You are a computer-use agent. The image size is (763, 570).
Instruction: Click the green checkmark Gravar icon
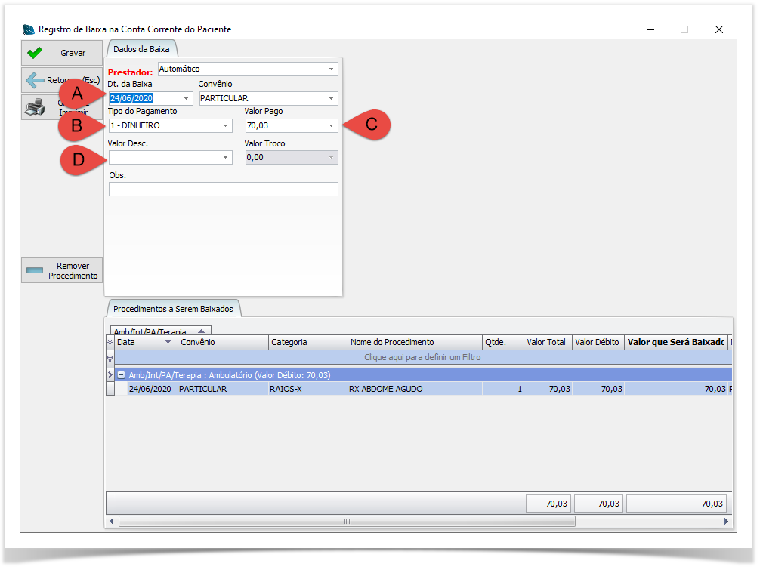[35, 54]
